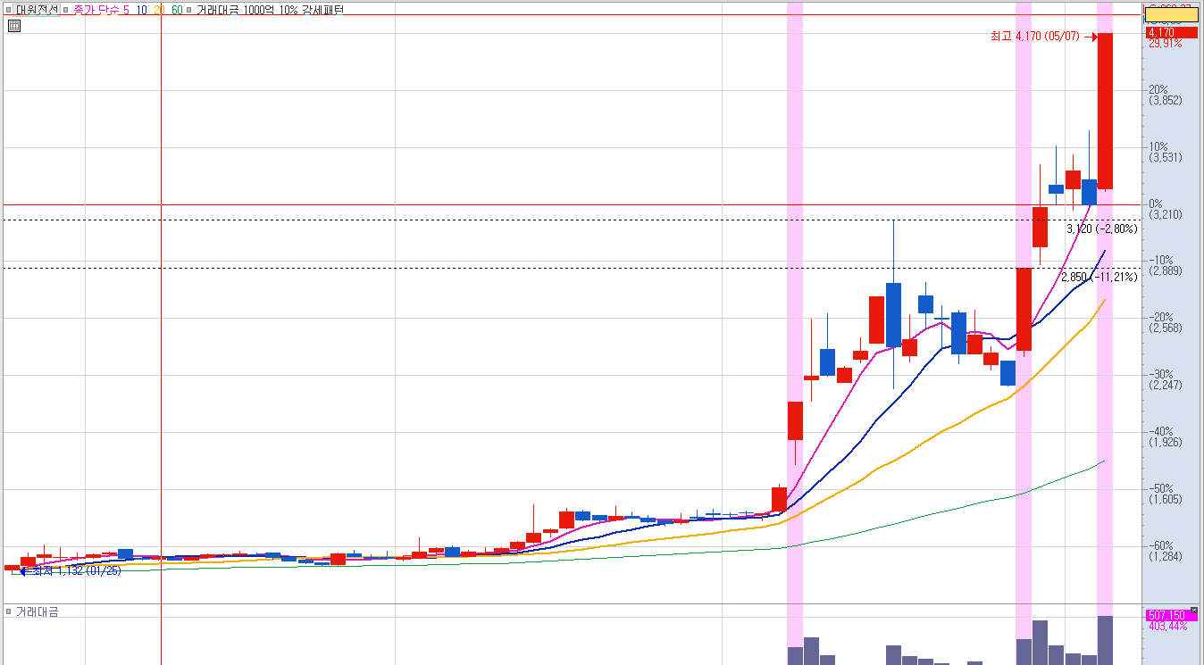Select the 60-period moving average number
Screen dimensions: 1204x665
177,10
